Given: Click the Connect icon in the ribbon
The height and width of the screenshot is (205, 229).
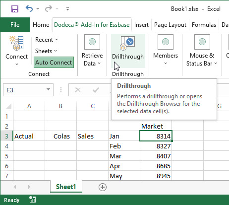Looking at the screenshot, I should point(16,43).
